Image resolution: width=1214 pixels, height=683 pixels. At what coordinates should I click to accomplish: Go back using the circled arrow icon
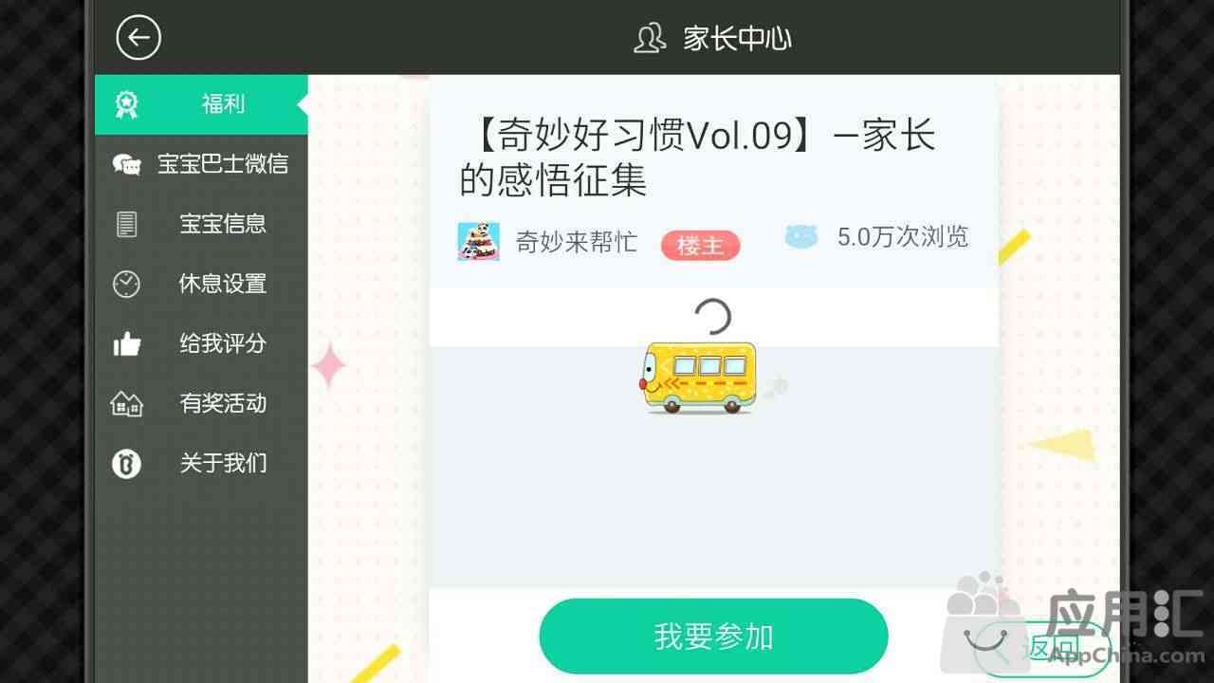[x=138, y=38]
